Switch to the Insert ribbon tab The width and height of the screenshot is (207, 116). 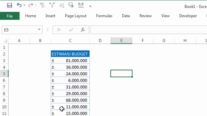(50, 16)
